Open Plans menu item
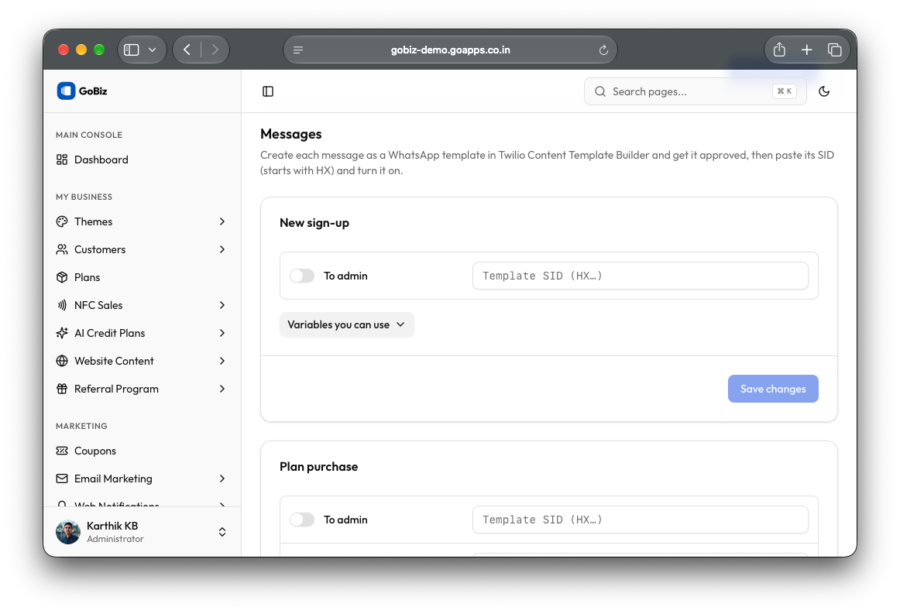 pyautogui.click(x=141, y=277)
